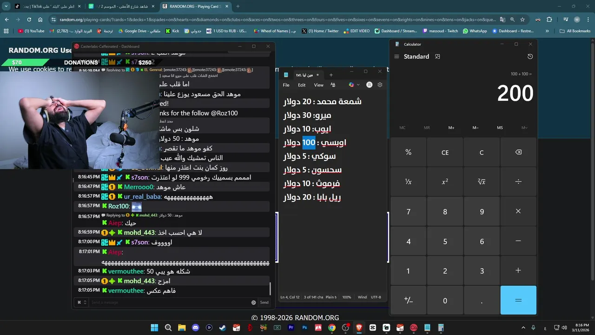Click the divide key in Calculator

518,181
